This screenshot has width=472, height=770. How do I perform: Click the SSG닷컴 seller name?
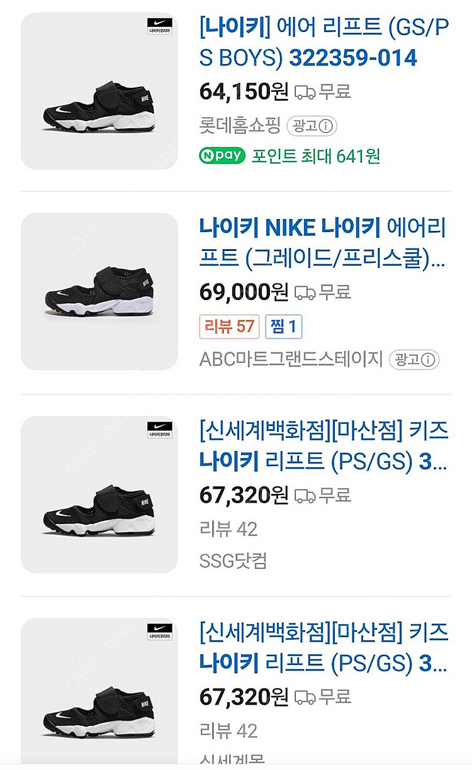point(233,561)
